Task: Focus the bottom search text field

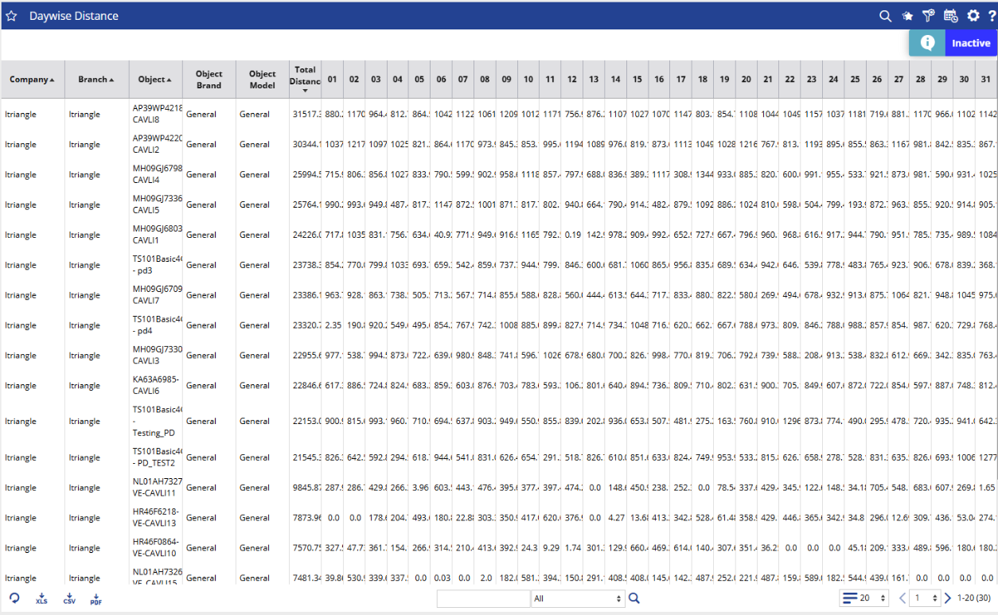Action: click(483, 598)
